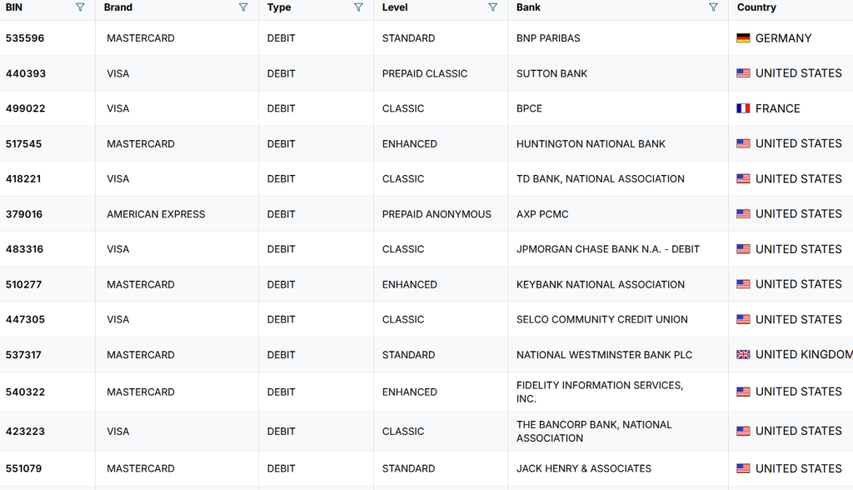The width and height of the screenshot is (853, 490).
Task: Sort by the BIN column header
Action: point(14,7)
